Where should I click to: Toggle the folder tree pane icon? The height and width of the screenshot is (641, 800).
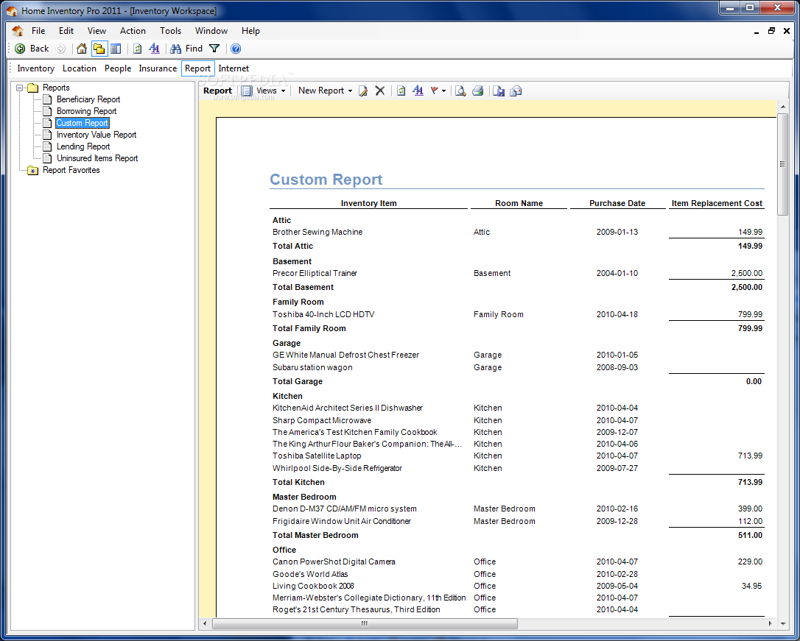tap(99, 49)
